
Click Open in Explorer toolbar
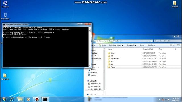coord(102,45)
